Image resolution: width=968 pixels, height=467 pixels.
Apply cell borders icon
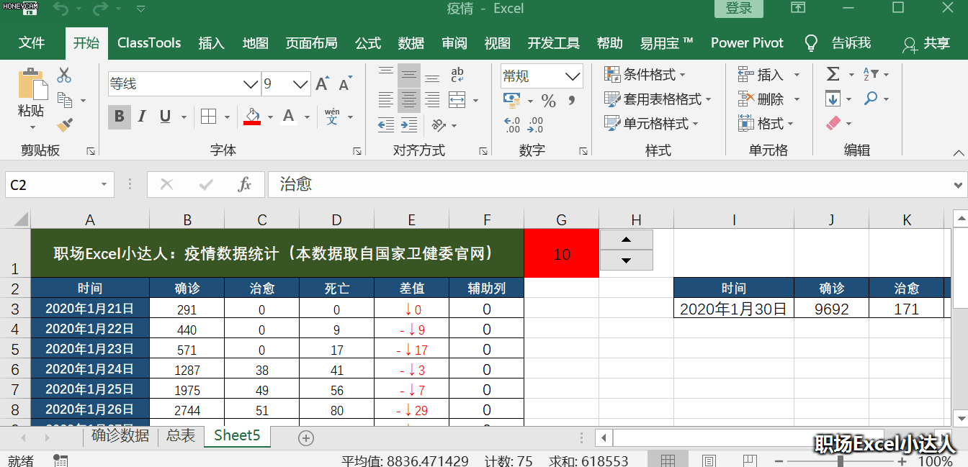point(208,117)
